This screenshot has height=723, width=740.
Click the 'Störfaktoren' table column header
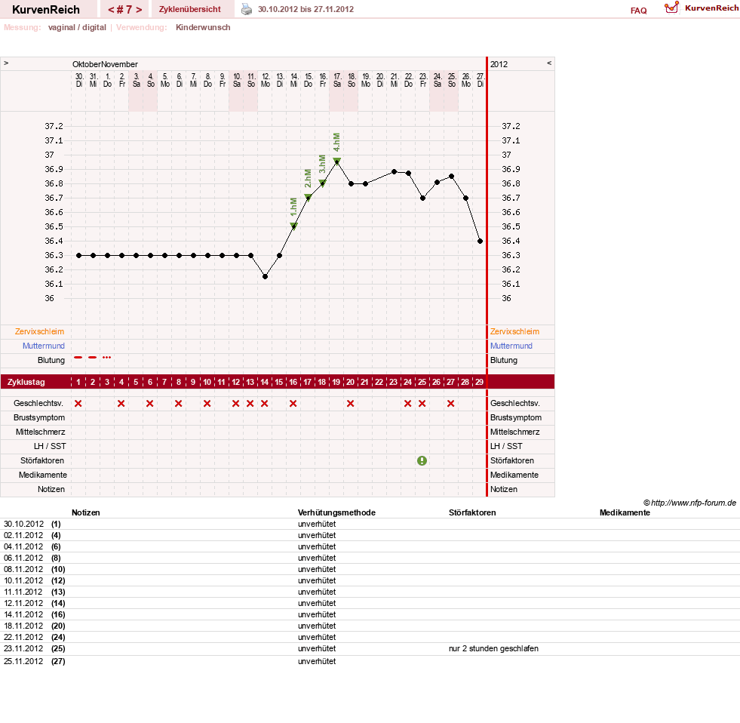pyautogui.click(x=472, y=512)
